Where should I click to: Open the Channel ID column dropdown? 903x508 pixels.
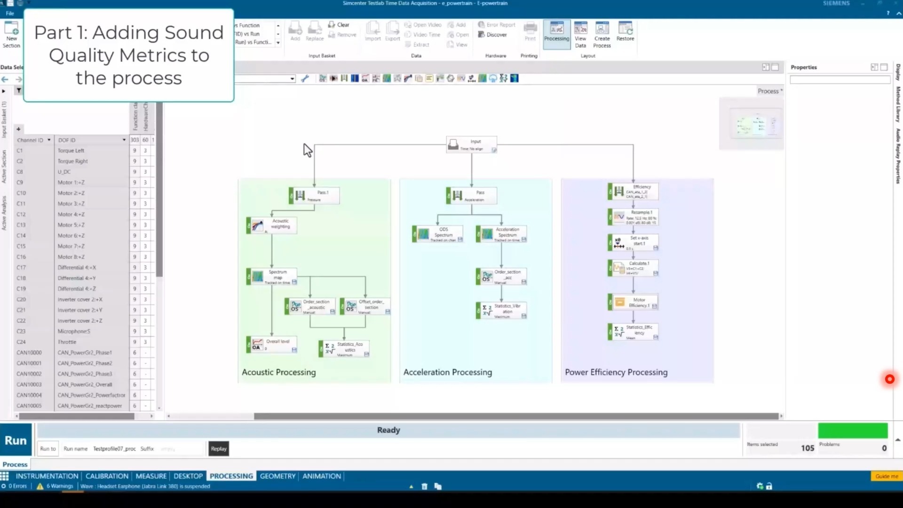pos(49,140)
